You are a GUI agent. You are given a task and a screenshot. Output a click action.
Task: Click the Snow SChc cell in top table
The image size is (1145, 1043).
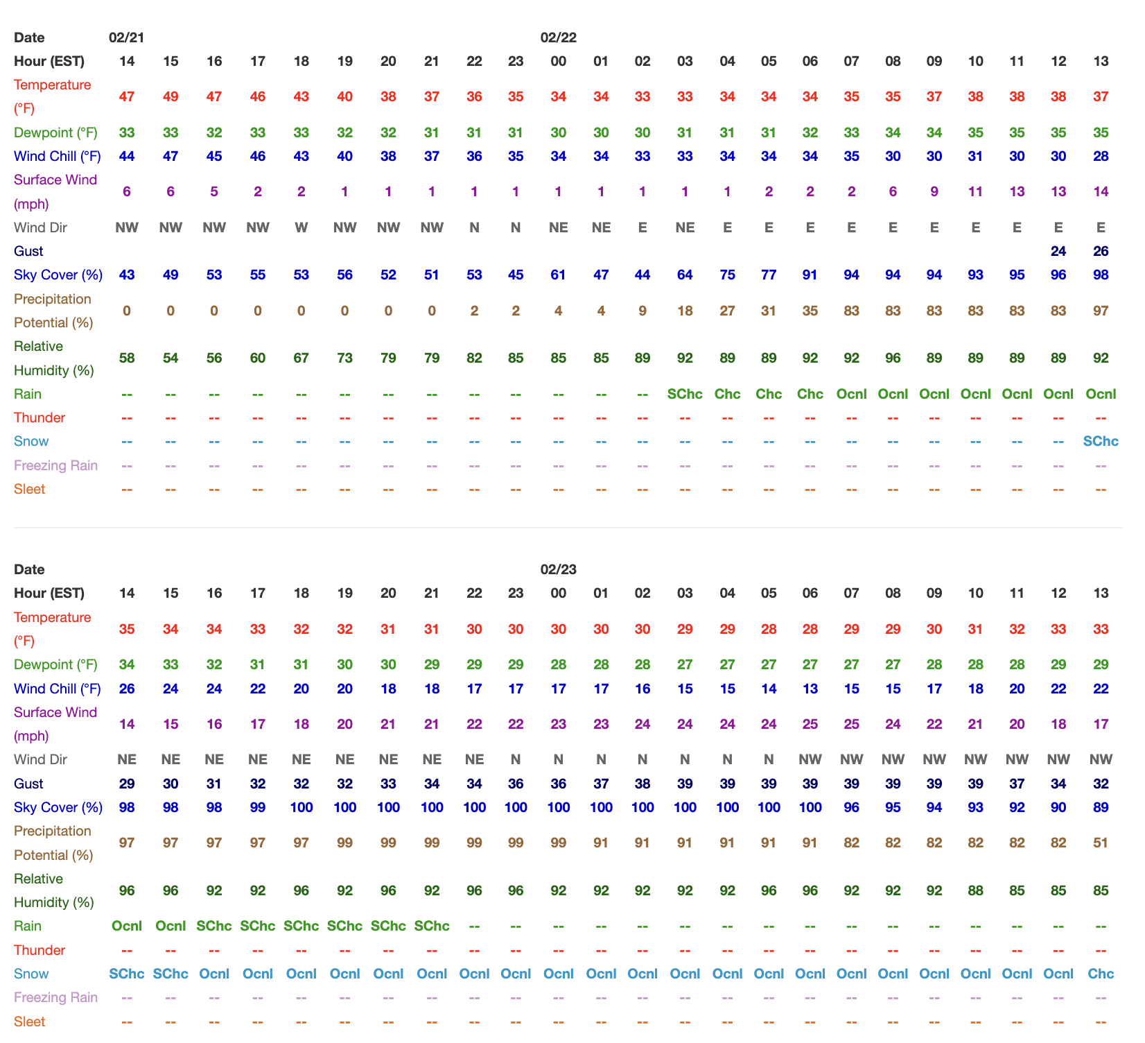[x=1101, y=441]
